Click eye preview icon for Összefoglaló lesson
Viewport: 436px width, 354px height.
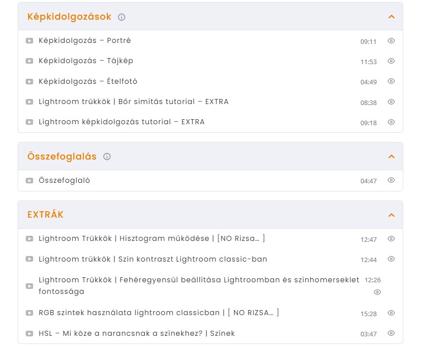(391, 180)
